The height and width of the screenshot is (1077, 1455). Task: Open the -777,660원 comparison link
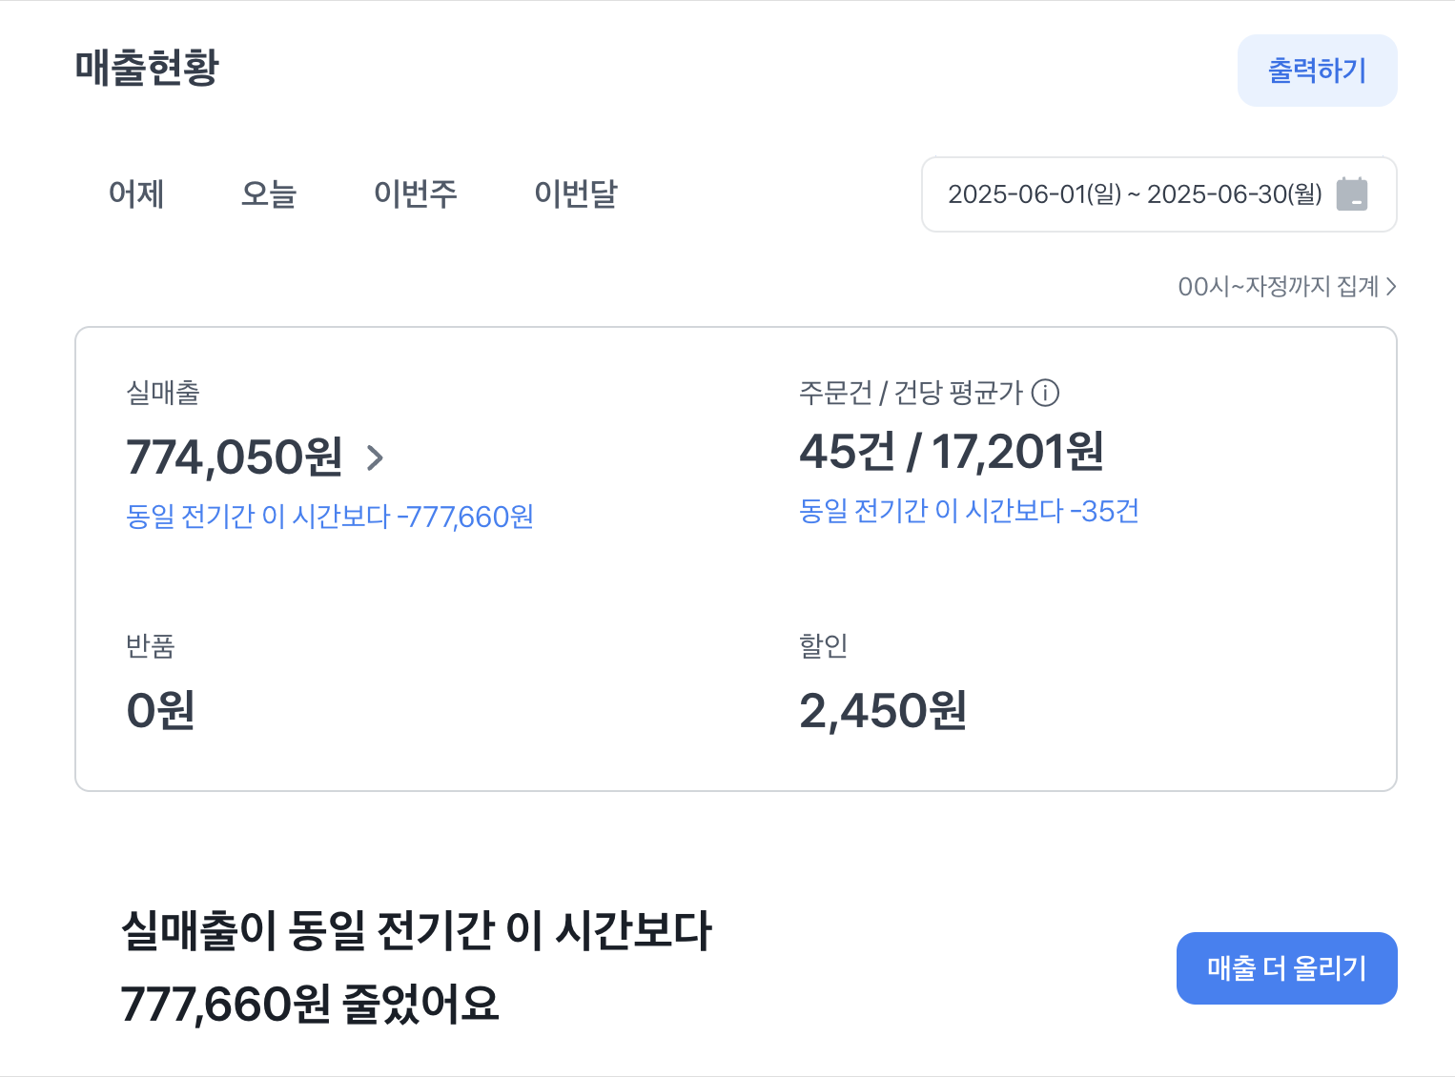coord(330,516)
